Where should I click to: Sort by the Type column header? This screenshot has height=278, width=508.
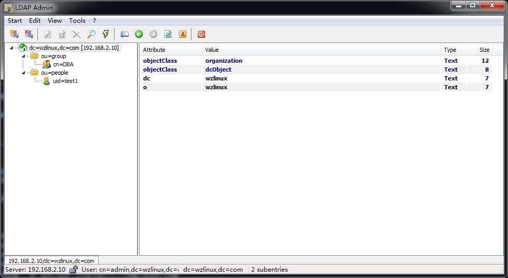[454, 50]
